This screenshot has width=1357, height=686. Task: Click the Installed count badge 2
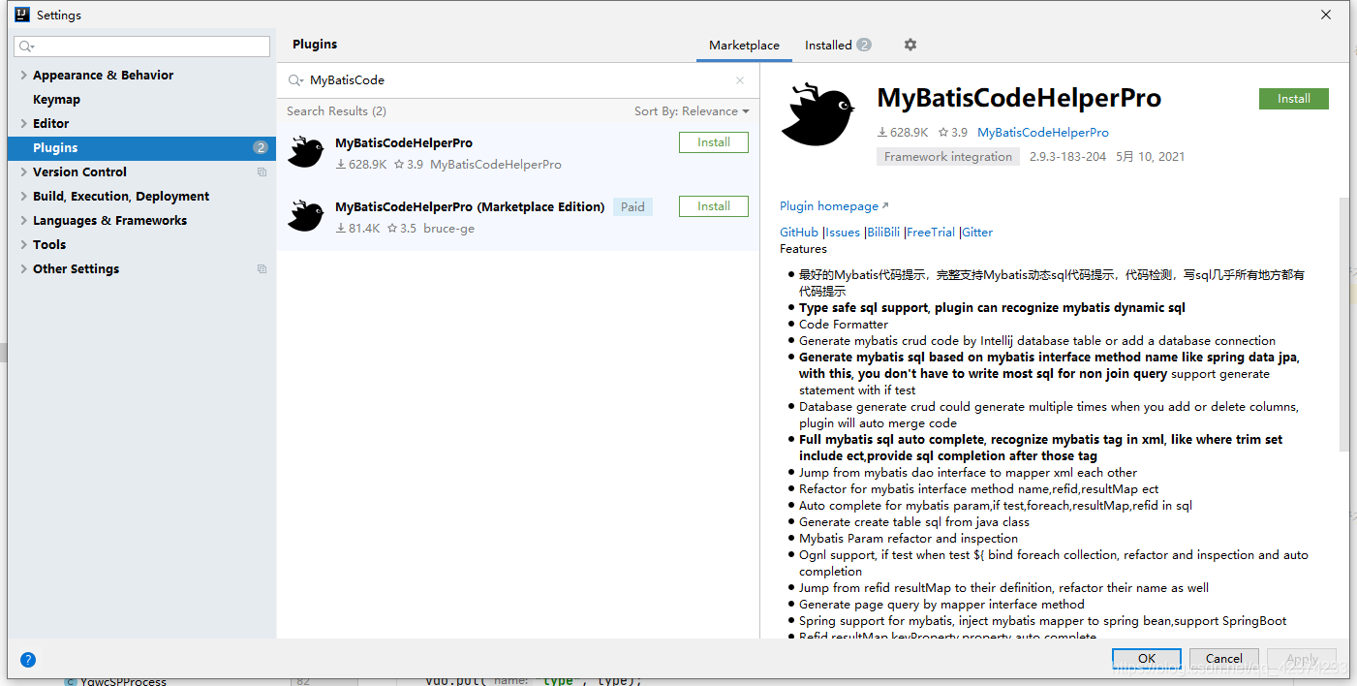[x=864, y=46]
